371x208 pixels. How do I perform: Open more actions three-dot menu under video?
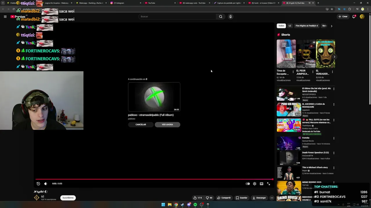[x=272, y=198]
